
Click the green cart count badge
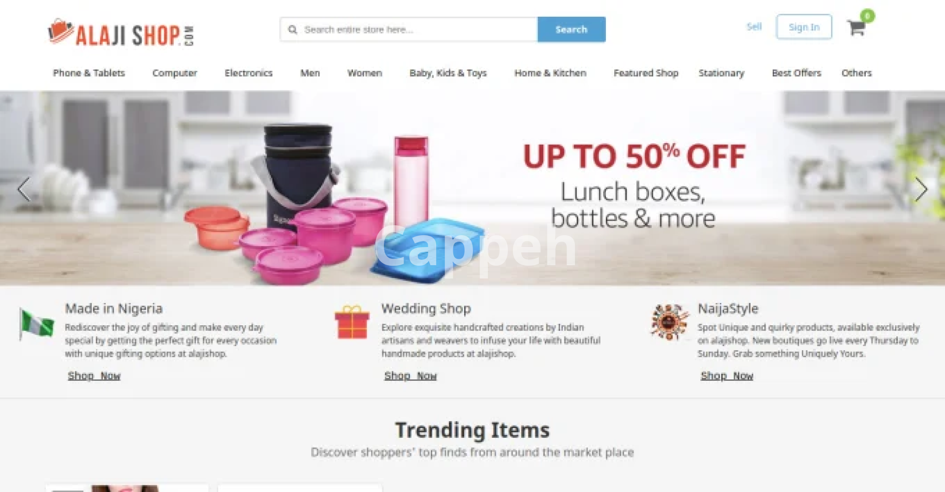tap(868, 16)
